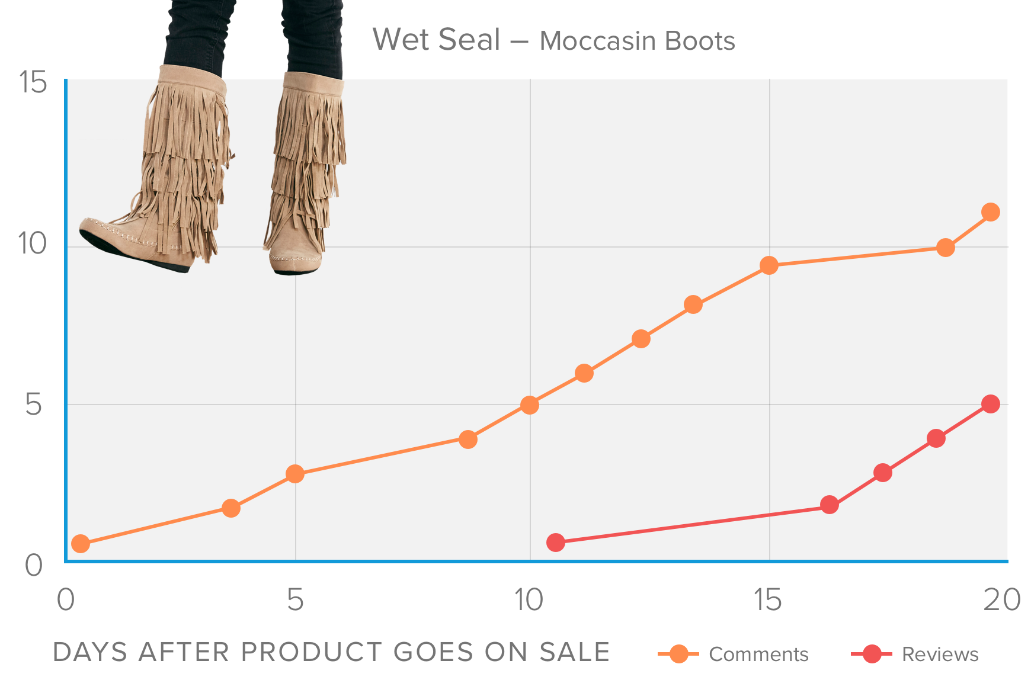Toggle the Comments legend entry
The height and width of the screenshot is (693, 1031).
click(x=734, y=654)
